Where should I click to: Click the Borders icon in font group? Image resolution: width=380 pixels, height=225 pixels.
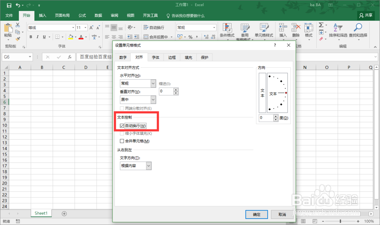click(57, 37)
